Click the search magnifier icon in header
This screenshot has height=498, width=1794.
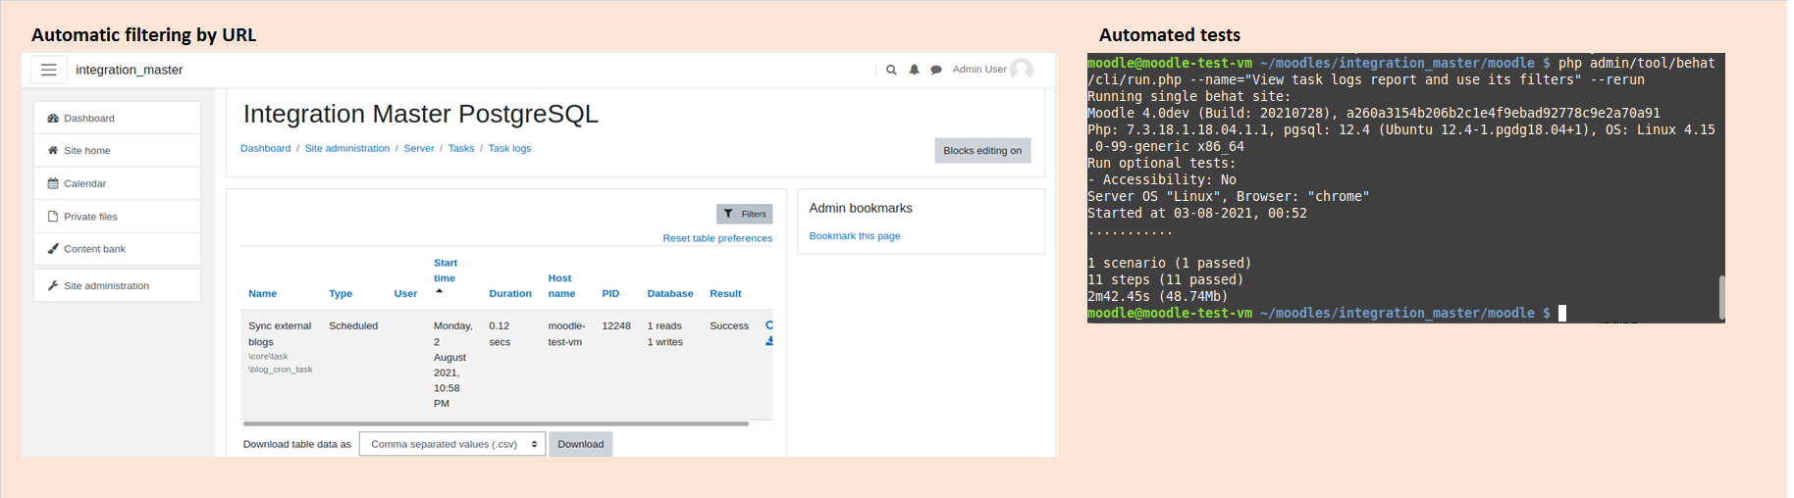(x=891, y=70)
